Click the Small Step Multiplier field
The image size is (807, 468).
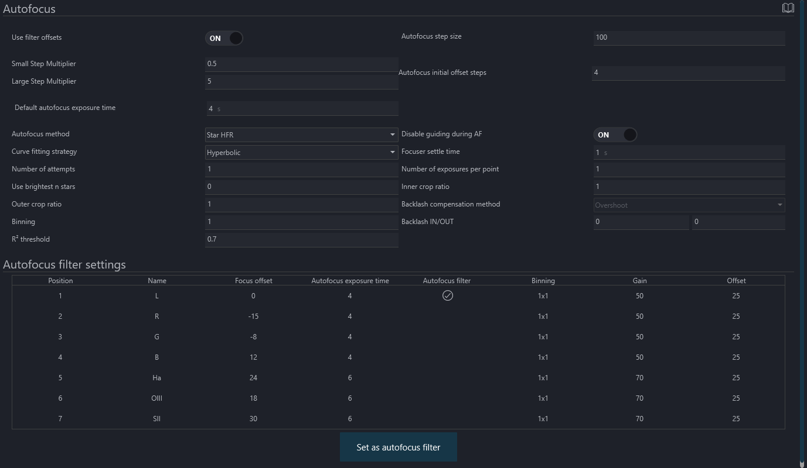click(x=301, y=64)
